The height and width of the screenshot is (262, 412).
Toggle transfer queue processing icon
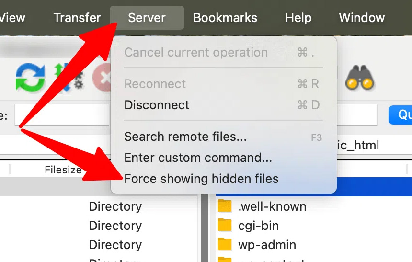68,78
